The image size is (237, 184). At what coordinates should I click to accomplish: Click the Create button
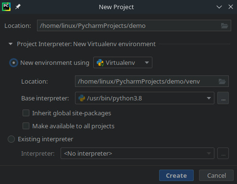pyautogui.click(x=176, y=175)
